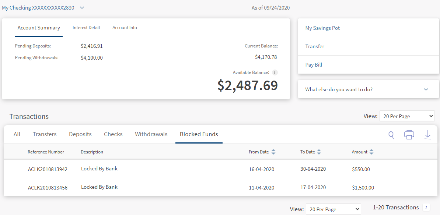Switch to the Interest Detail tab

tap(86, 28)
